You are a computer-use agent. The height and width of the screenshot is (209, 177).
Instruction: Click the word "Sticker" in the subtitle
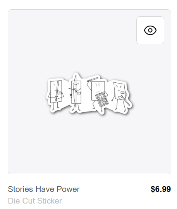click(50, 200)
